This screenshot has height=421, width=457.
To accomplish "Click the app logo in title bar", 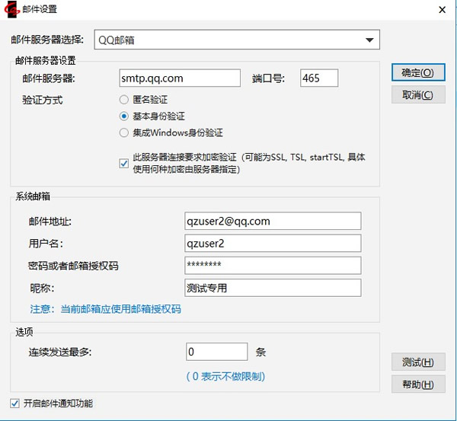I will click(12, 9).
